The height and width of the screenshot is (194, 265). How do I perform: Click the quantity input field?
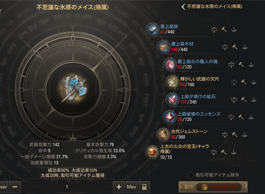tap(67, 187)
